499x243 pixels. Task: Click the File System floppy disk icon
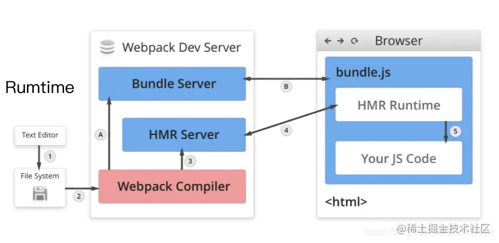[40, 193]
